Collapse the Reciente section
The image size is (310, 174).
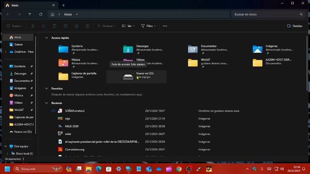pos(46,103)
